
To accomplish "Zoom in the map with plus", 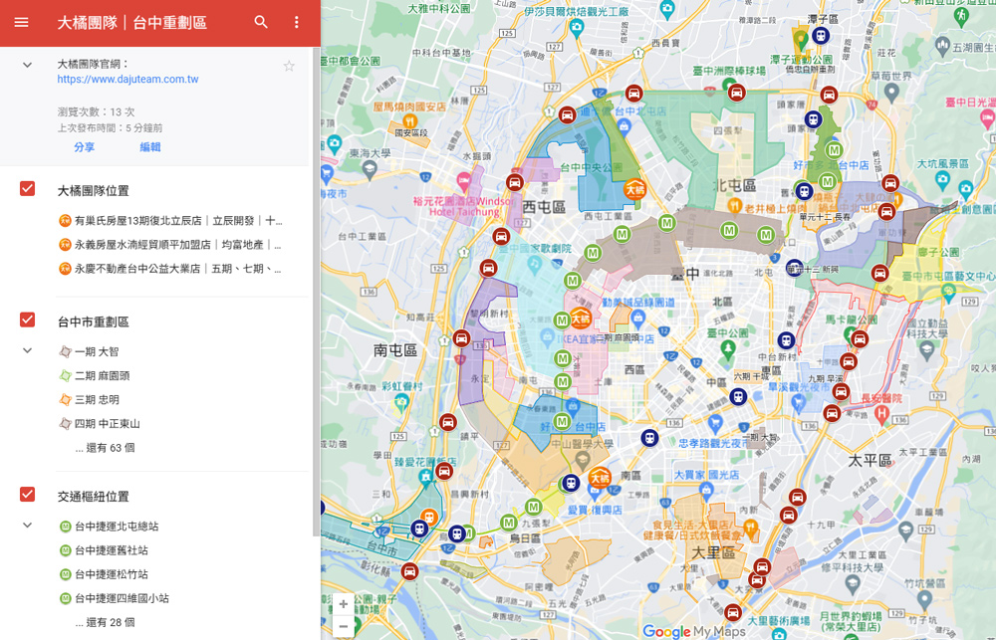I will click(x=343, y=604).
